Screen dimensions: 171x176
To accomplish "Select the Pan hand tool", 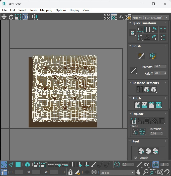I will tap(138, 172).
